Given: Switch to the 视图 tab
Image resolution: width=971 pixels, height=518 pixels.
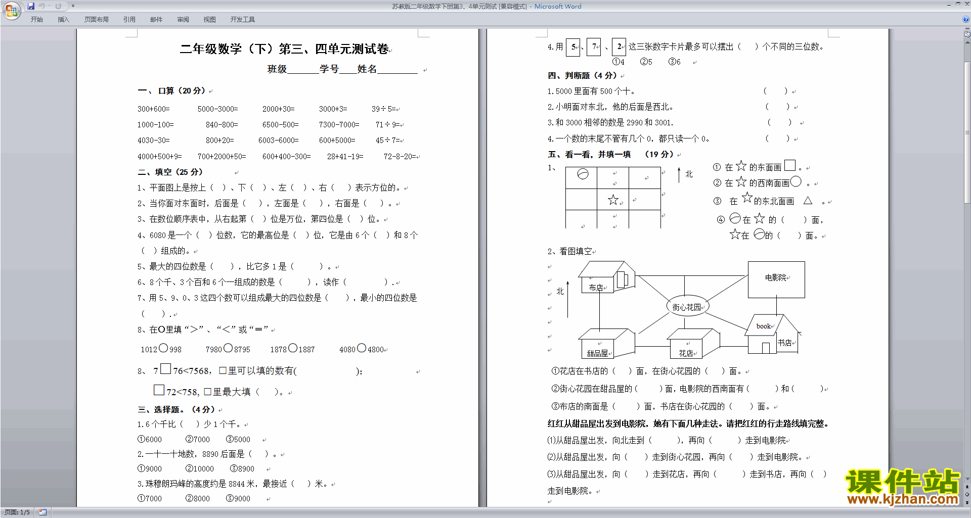Looking at the screenshot, I should coord(209,19).
